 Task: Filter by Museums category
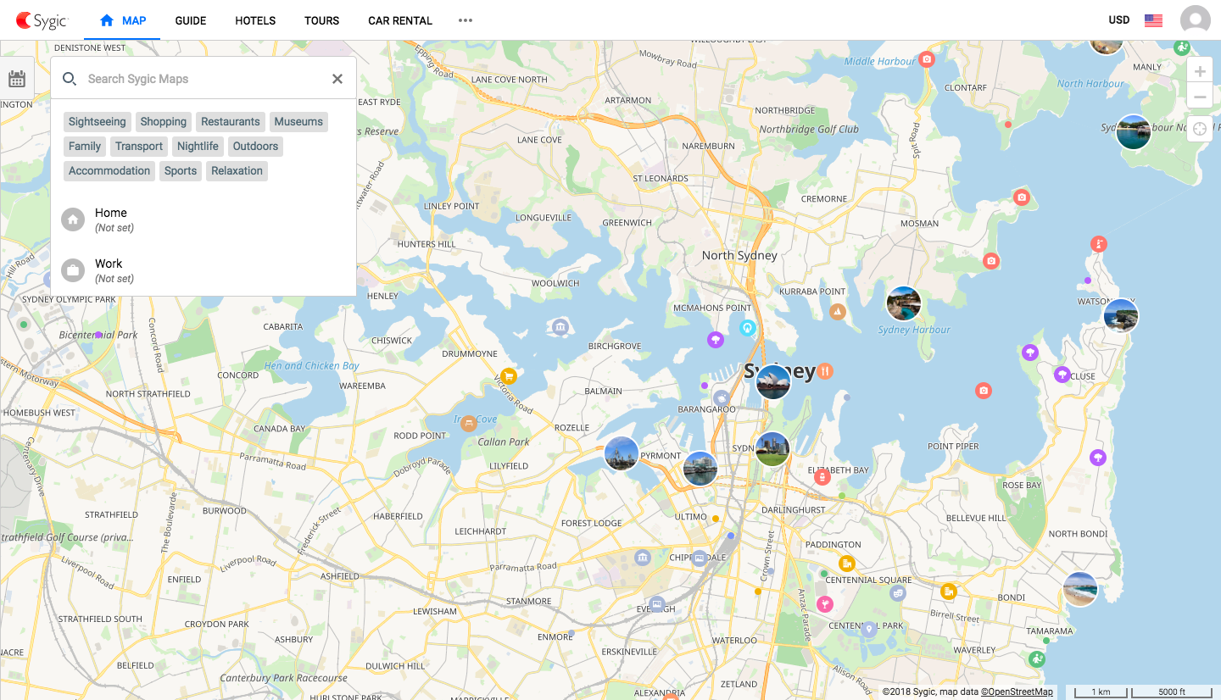pos(298,122)
